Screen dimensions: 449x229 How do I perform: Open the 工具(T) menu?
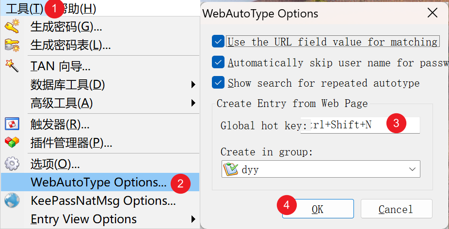23,8
